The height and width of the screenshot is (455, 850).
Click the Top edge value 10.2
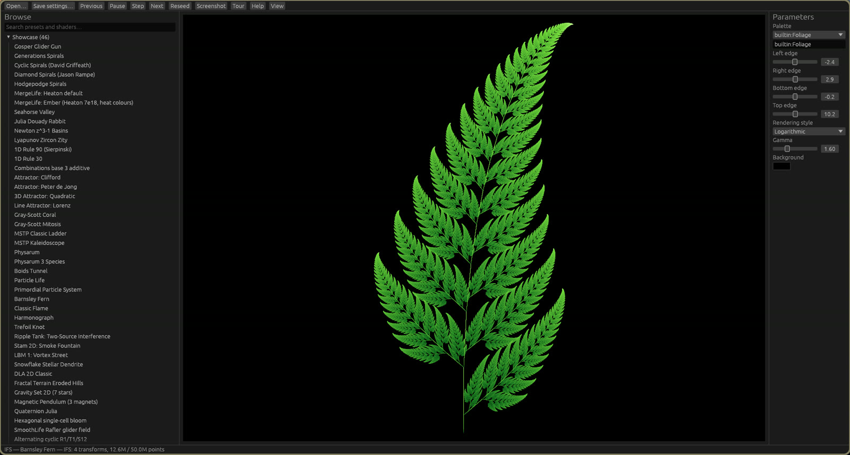(830, 114)
